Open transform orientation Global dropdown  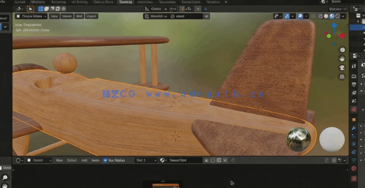tap(156, 9)
